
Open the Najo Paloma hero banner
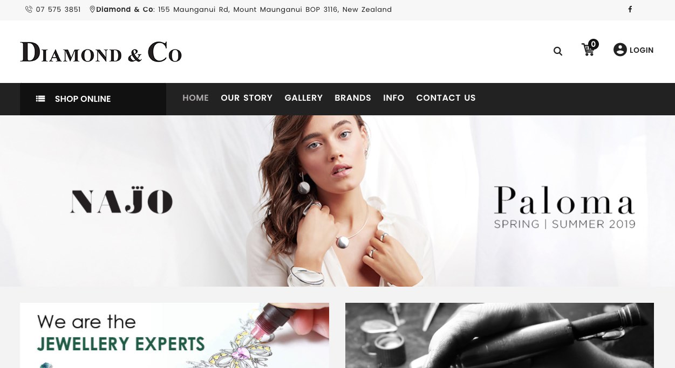(337, 201)
